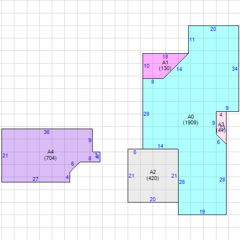The width and height of the screenshot is (240, 240).
Task: Click the 10 dimension in pink A1
Action: click(146, 66)
